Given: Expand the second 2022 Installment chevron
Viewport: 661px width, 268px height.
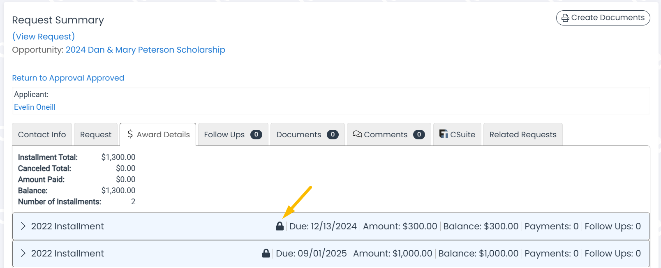Looking at the screenshot, I should click(x=23, y=253).
